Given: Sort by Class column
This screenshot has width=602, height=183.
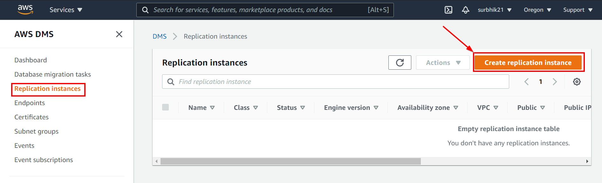Looking at the screenshot, I should [246, 108].
